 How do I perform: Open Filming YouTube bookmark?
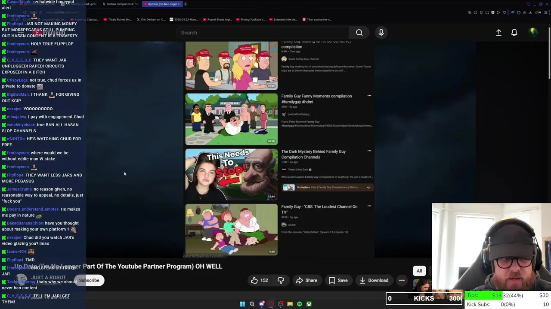250,19
